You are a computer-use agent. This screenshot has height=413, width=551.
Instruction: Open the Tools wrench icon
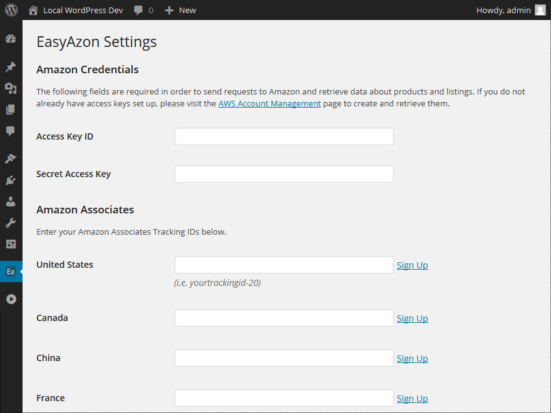(x=11, y=223)
